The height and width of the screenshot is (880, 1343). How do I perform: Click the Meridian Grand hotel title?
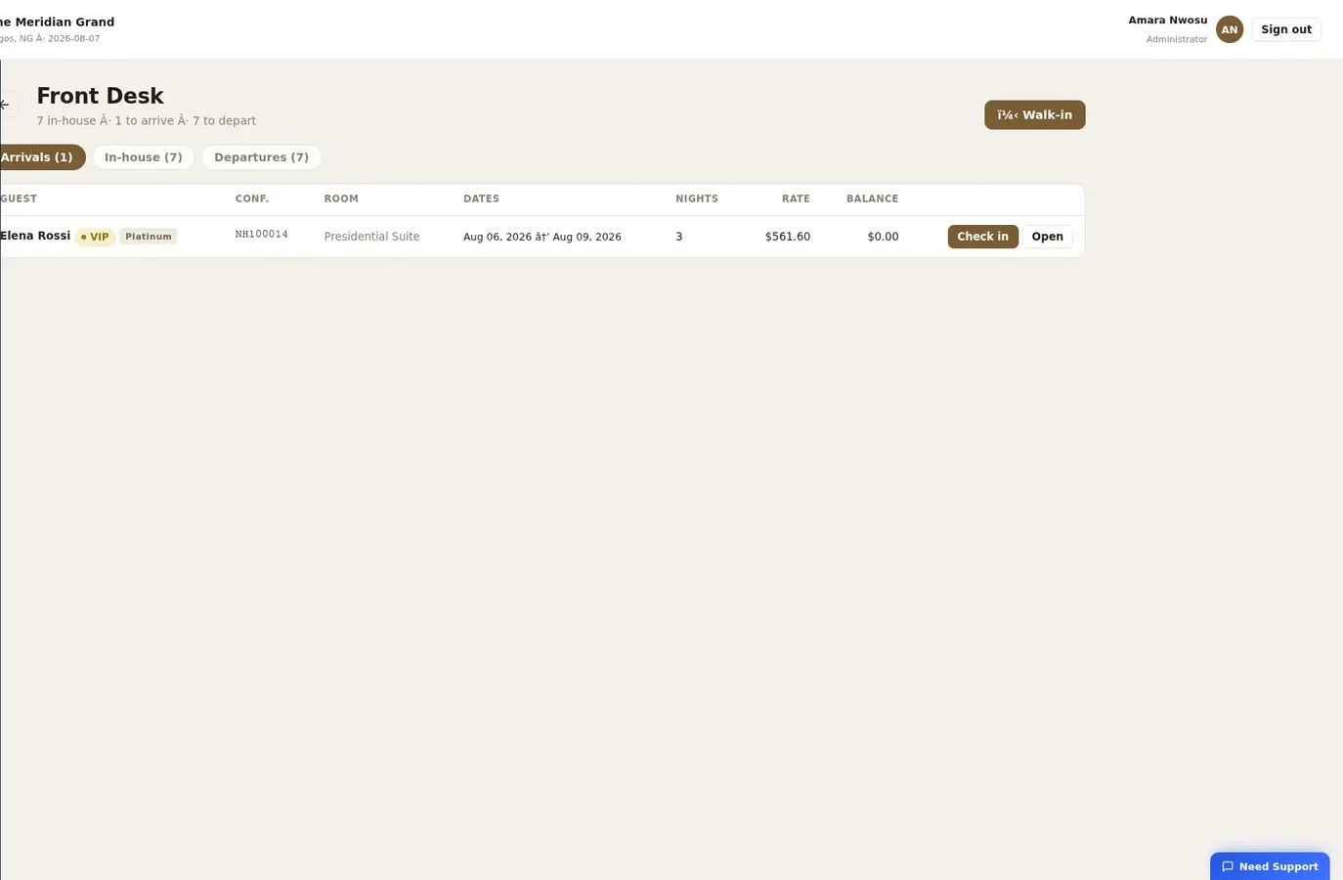57,22
